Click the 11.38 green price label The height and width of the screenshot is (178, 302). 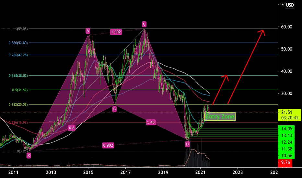click(x=286, y=149)
